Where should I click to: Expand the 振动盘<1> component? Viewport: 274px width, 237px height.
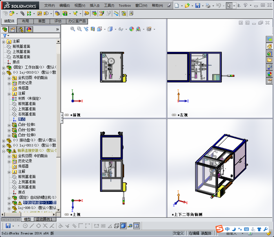tap(4, 141)
